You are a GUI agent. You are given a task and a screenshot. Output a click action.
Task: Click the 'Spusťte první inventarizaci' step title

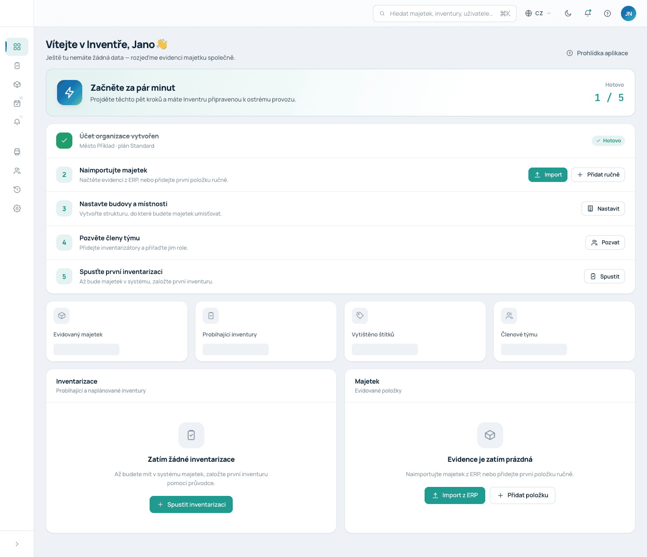pos(121,272)
